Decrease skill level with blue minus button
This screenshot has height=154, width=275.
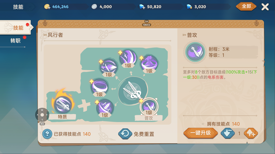pyautogui.click(x=228, y=133)
